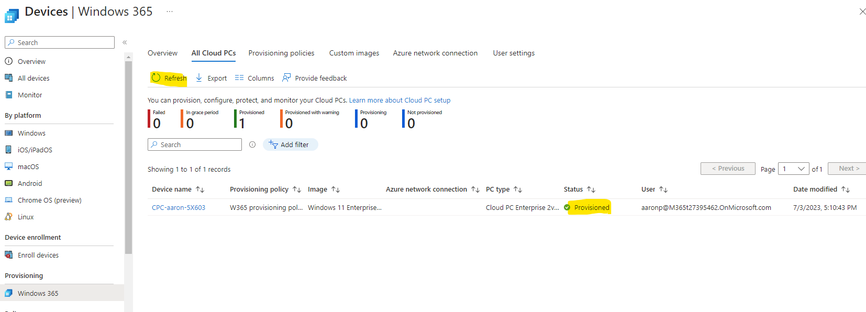Select the All Cloud PCs tab
The image size is (866, 312).
[x=214, y=53]
